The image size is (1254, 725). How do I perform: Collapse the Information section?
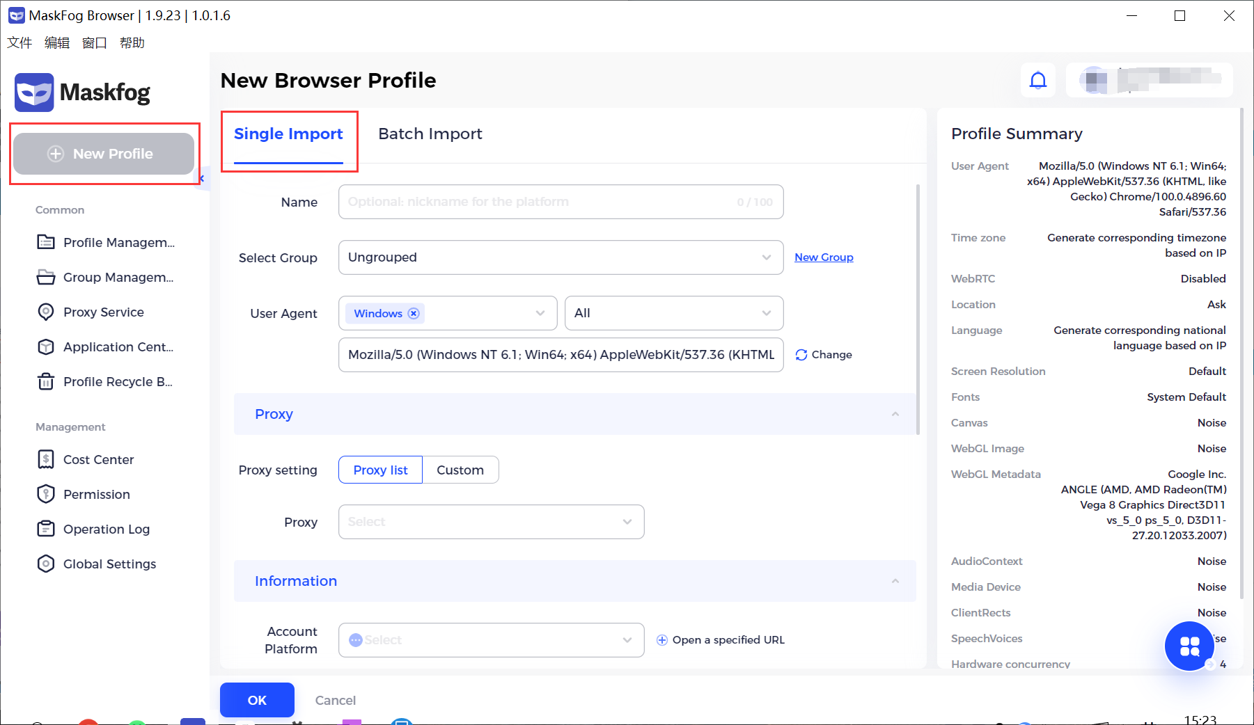pos(895,581)
